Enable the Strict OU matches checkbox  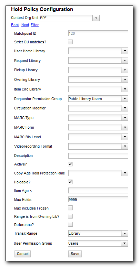70,42
